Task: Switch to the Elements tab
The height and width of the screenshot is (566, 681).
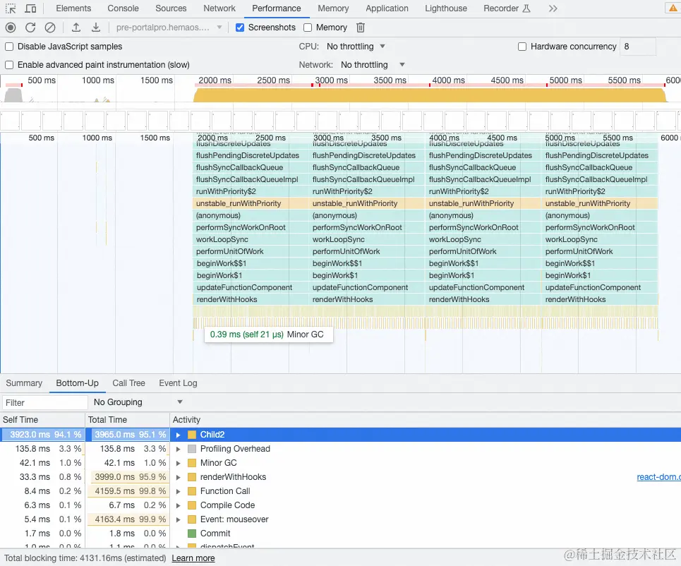Action: (73, 8)
